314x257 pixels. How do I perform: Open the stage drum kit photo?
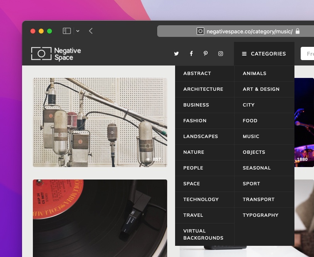tap(304, 123)
